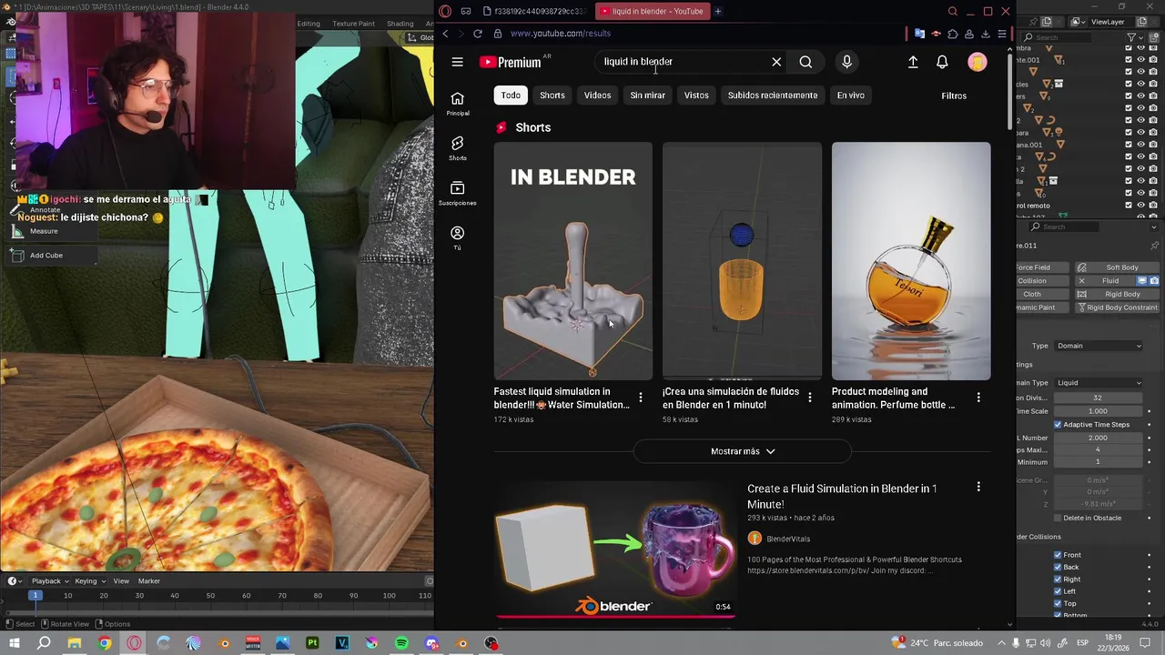Toggle Adaptive Time Steps checkbox
Viewport: 1165px width, 655px height.
click(1058, 425)
